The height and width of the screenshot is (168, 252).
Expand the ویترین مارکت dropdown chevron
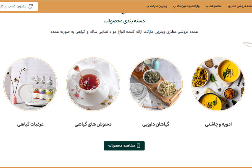pos(148,6)
